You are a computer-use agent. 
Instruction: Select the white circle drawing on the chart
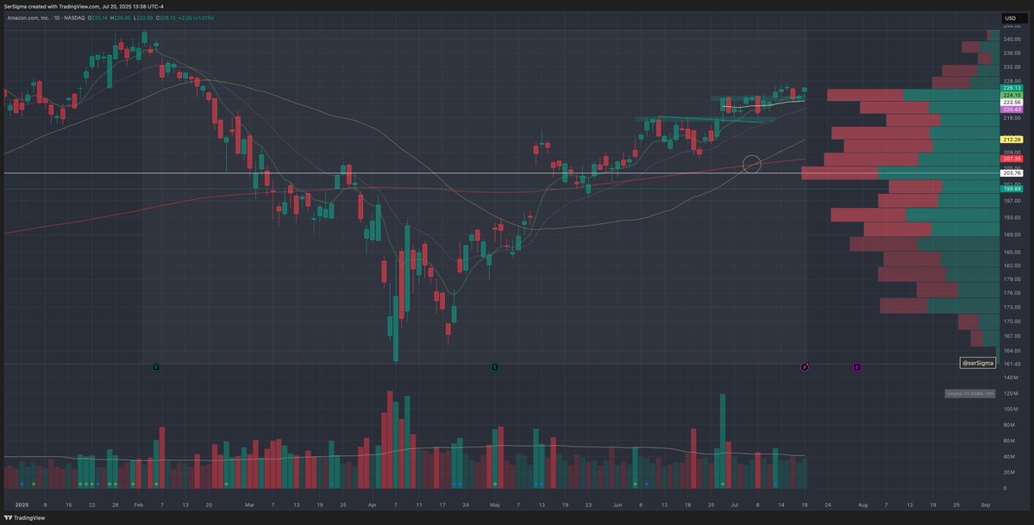click(x=752, y=165)
